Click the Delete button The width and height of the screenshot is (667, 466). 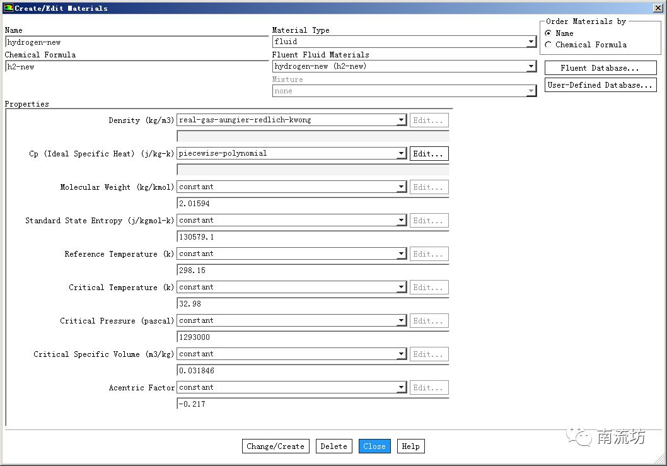tap(333, 446)
